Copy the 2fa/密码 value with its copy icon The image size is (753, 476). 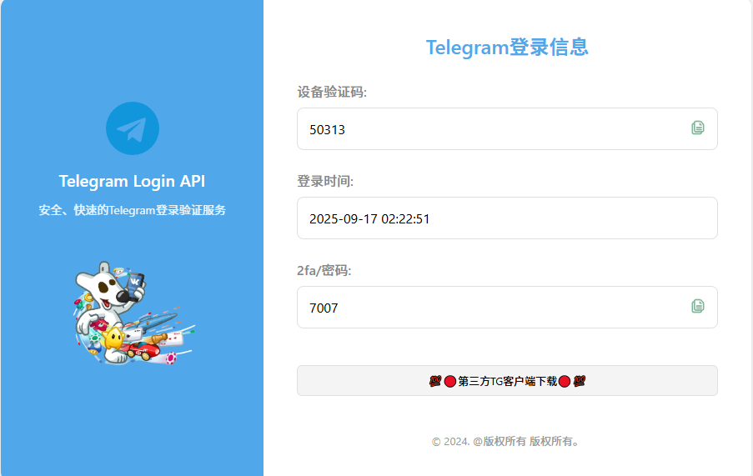coord(697,306)
